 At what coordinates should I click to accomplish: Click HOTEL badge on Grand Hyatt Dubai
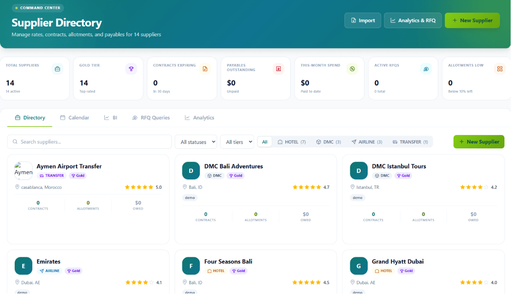pos(384,271)
